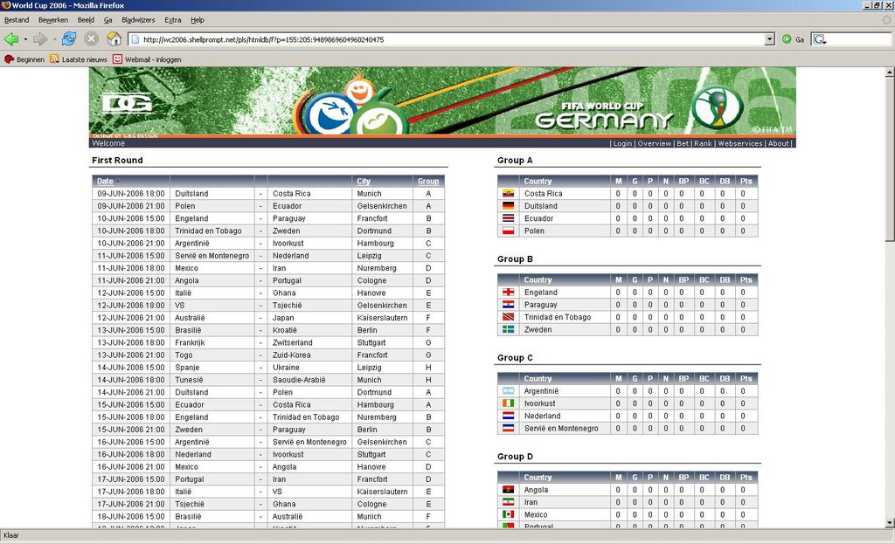Click inside the URL address field
Viewport: 895px width, 544px height.
coord(437,39)
